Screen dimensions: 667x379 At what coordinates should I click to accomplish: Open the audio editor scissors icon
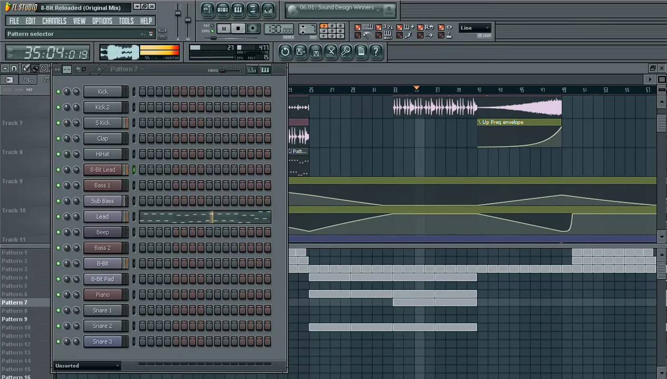click(x=331, y=51)
